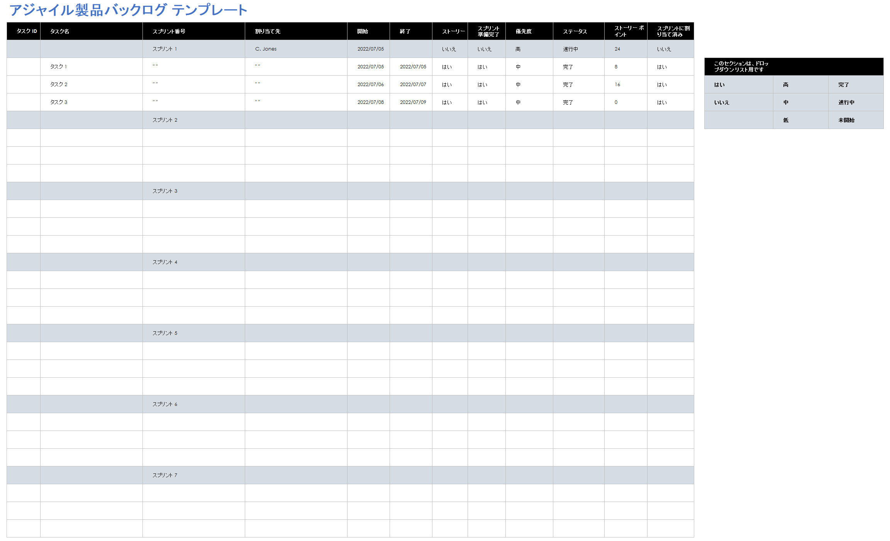The height and width of the screenshot is (541, 890).
Task: Click story points value 24
Action: pyautogui.click(x=626, y=49)
